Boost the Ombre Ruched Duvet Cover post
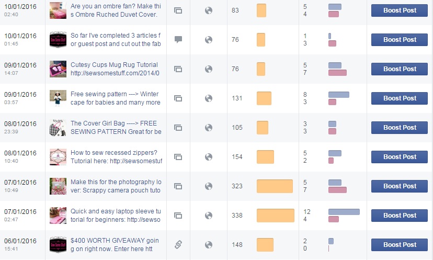 400,10
